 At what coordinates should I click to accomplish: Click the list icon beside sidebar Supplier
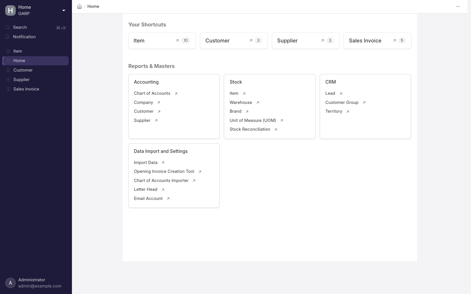8,80
